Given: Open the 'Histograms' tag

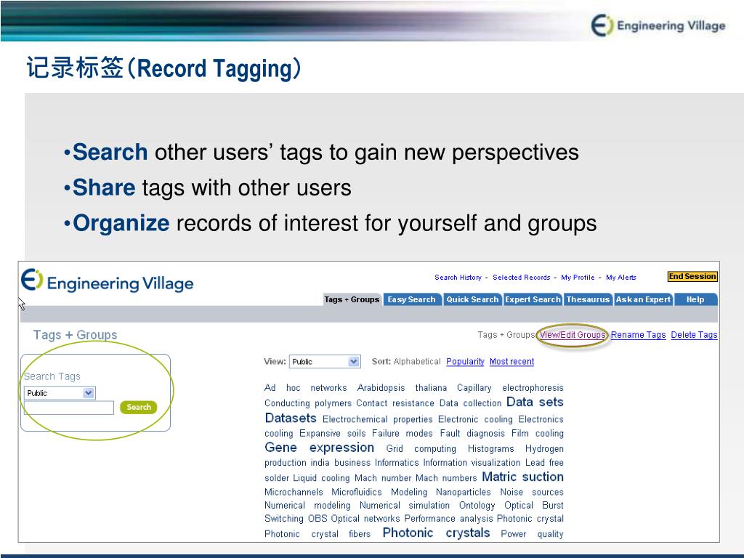Looking at the screenshot, I should pyautogui.click(x=490, y=448).
